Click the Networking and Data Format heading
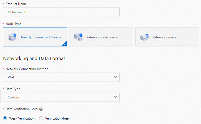The height and width of the screenshot is (124, 201). pyautogui.click(x=34, y=59)
